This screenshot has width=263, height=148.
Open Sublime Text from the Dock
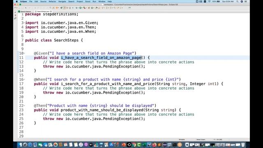tap(159, 145)
